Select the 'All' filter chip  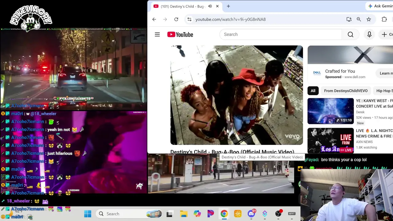[313, 91]
